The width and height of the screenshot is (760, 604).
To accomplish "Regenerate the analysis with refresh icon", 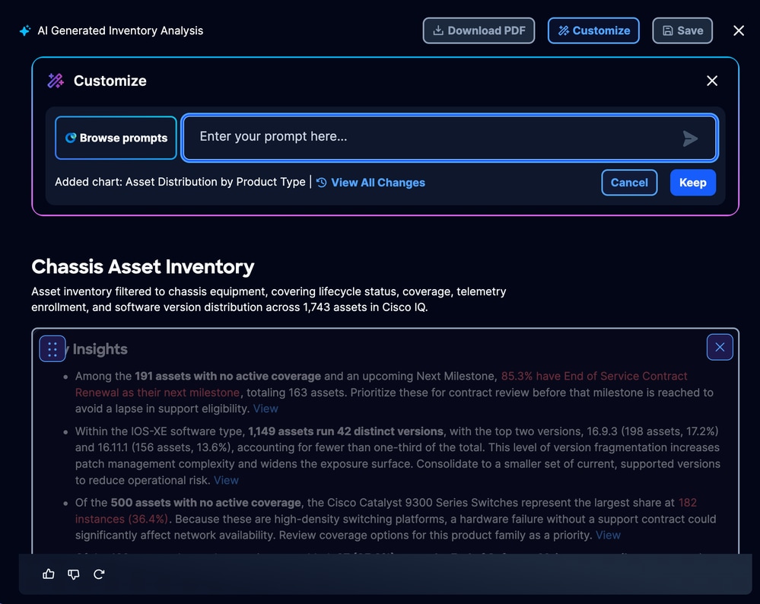I will click(99, 574).
